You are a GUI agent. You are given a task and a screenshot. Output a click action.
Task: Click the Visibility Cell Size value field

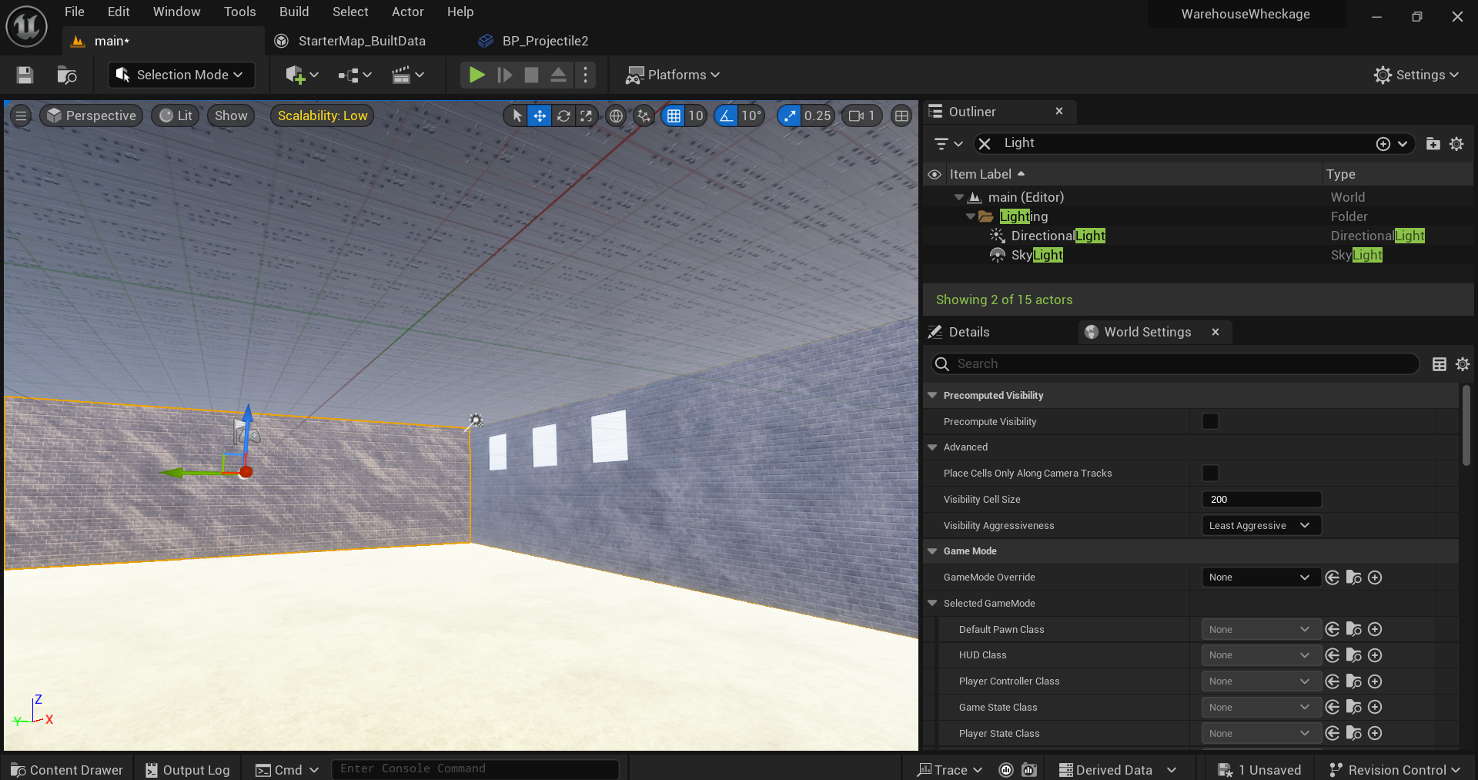point(1261,499)
